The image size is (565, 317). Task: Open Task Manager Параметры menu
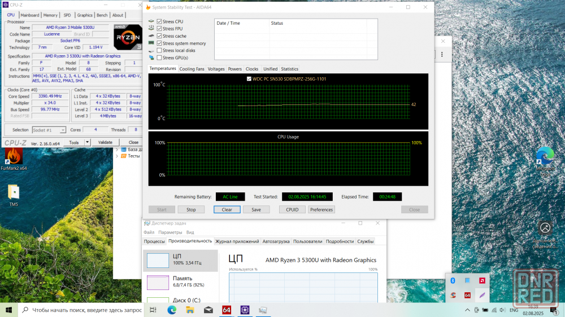click(x=170, y=232)
